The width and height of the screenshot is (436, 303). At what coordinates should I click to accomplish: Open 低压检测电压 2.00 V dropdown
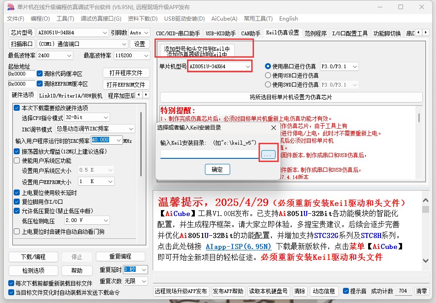(87, 221)
